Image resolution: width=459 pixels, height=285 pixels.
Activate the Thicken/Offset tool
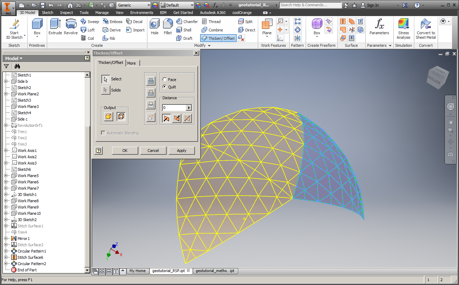[x=218, y=38]
